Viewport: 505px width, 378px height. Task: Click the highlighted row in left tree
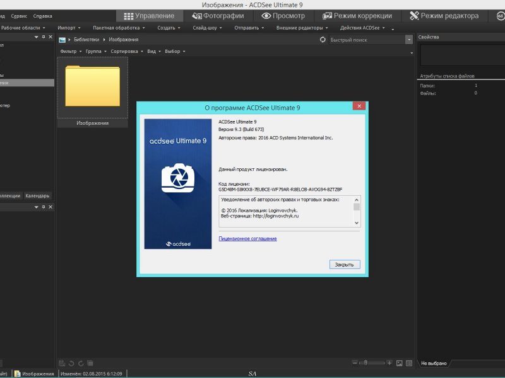pos(27,83)
